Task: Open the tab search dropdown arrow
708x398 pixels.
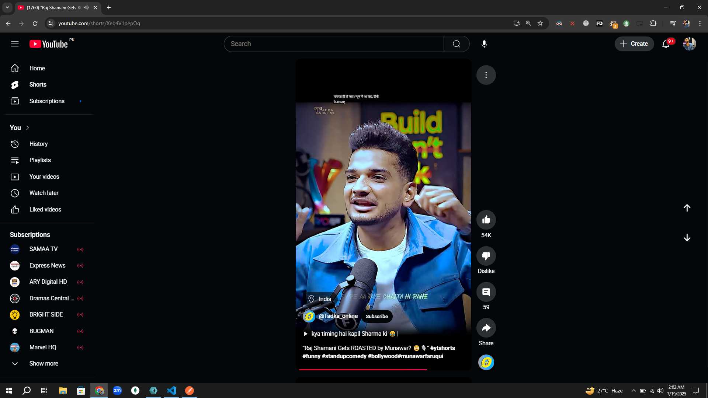Action: (7, 7)
